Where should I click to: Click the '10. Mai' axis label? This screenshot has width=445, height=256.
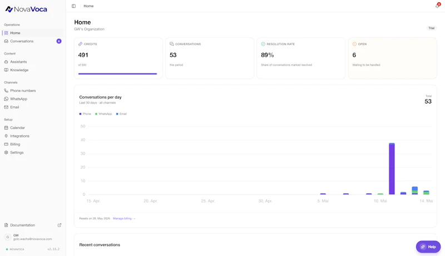coord(380,201)
